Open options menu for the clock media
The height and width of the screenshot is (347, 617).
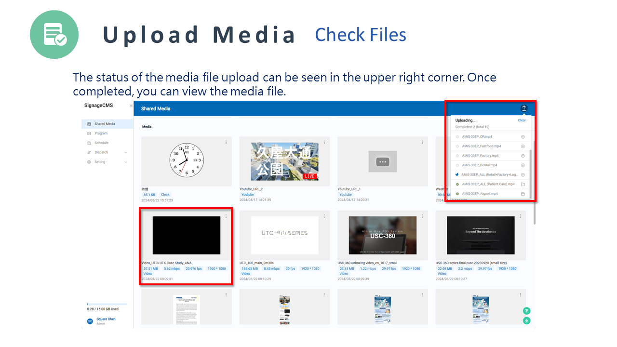(x=226, y=142)
